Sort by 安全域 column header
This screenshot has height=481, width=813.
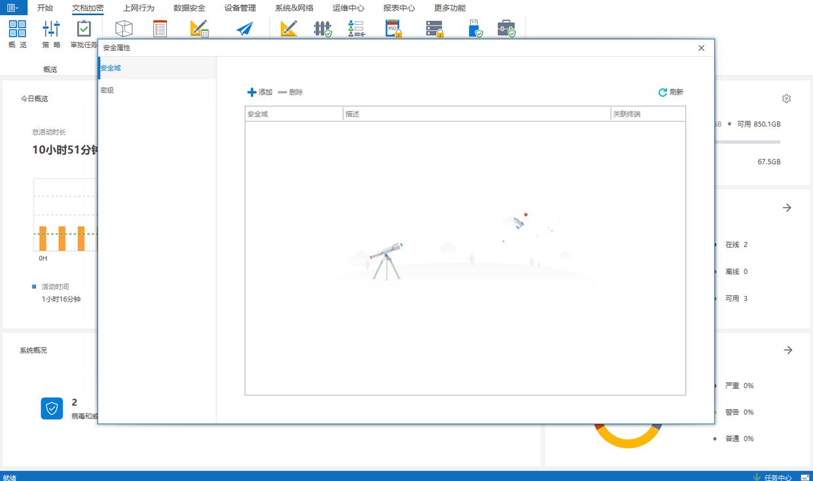(x=294, y=114)
